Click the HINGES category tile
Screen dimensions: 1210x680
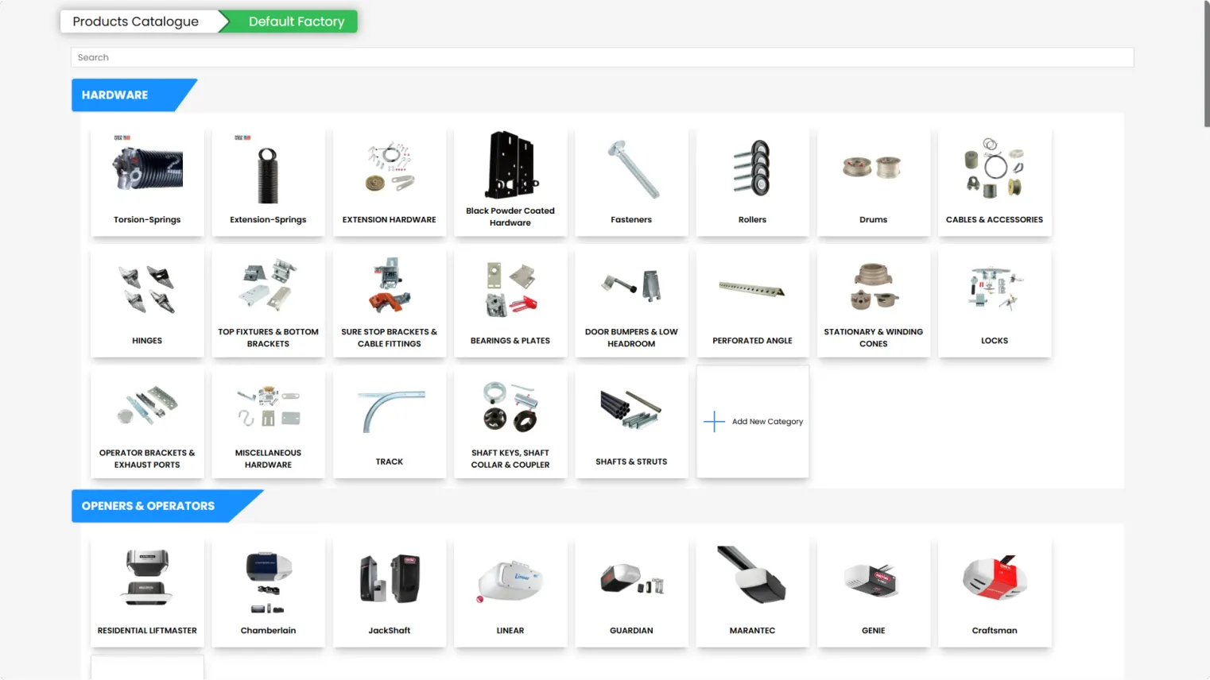147,302
